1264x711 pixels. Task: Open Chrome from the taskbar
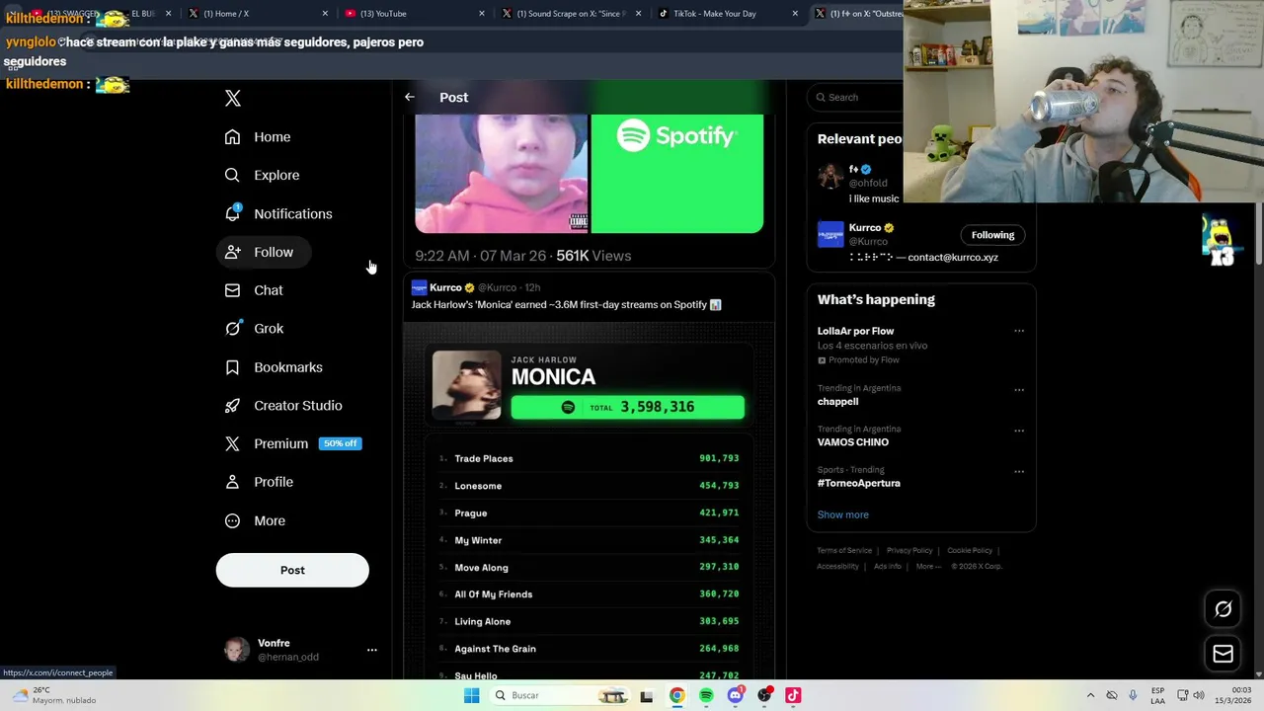tap(676, 695)
